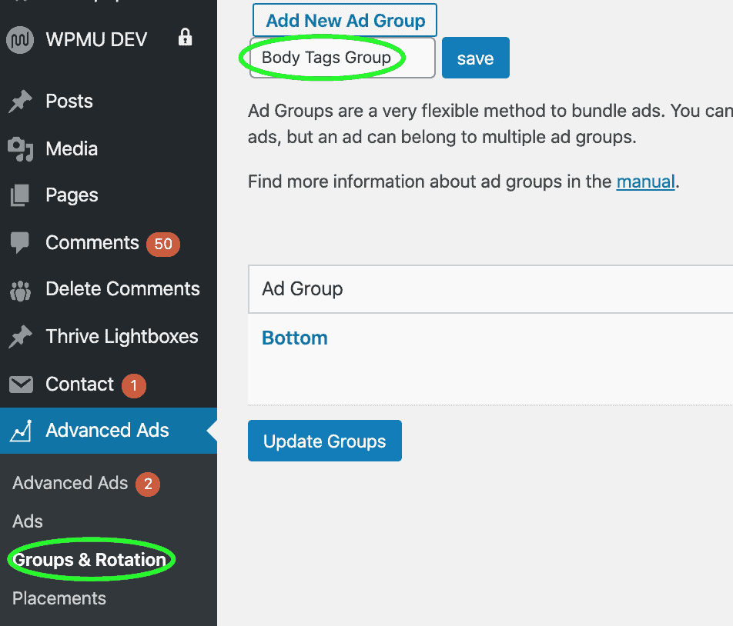
Task: Follow the manual link
Action: 645,181
